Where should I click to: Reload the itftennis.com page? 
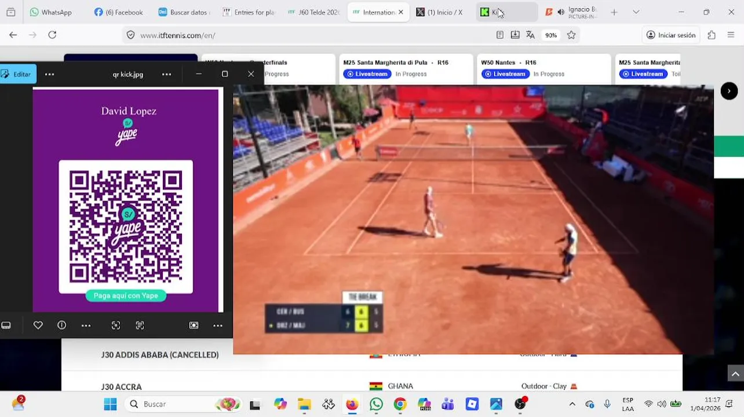pyautogui.click(x=52, y=35)
